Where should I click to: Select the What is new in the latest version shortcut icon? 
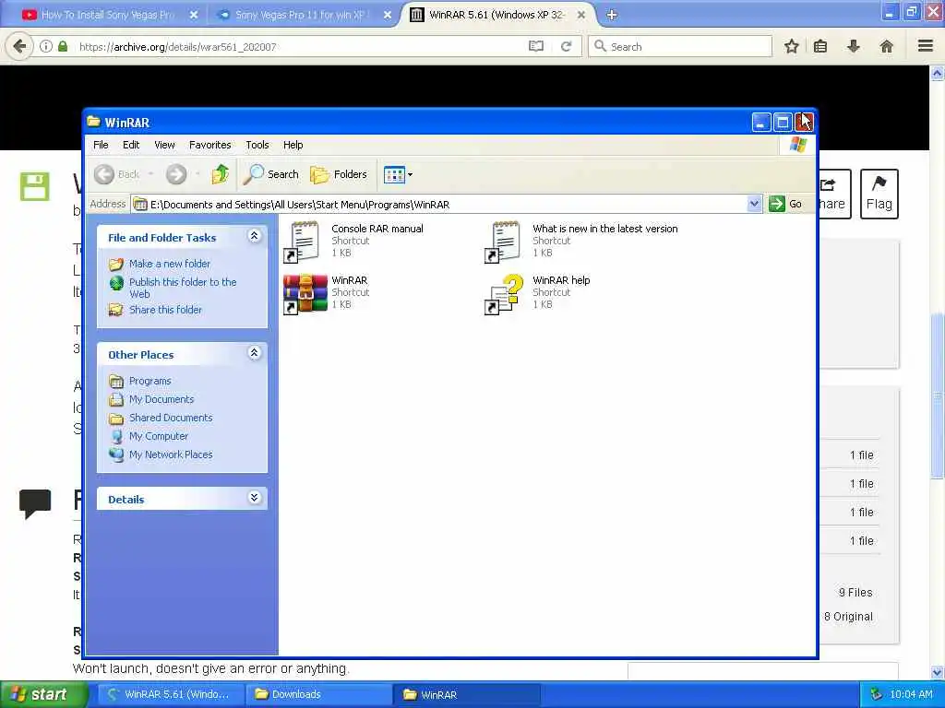(x=503, y=242)
